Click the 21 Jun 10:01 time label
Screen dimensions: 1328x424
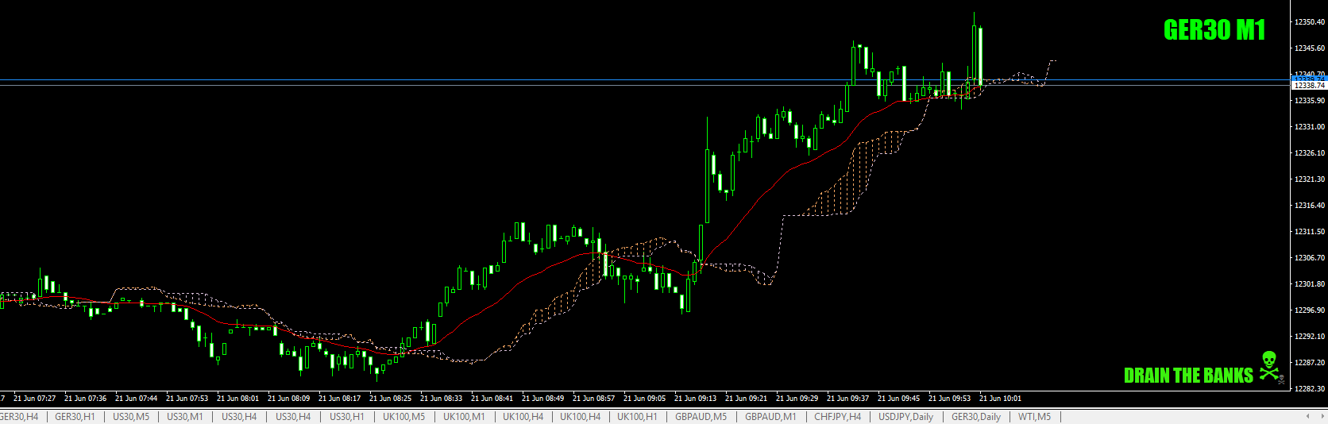1000,399
